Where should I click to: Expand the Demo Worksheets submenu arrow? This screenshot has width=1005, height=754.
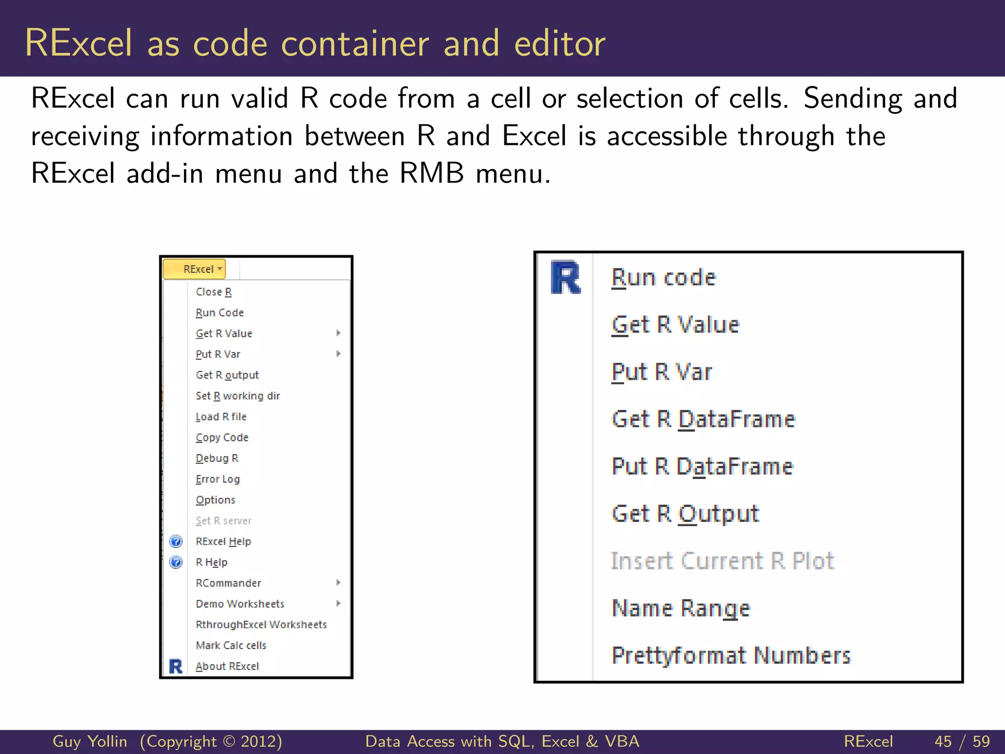tap(339, 603)
